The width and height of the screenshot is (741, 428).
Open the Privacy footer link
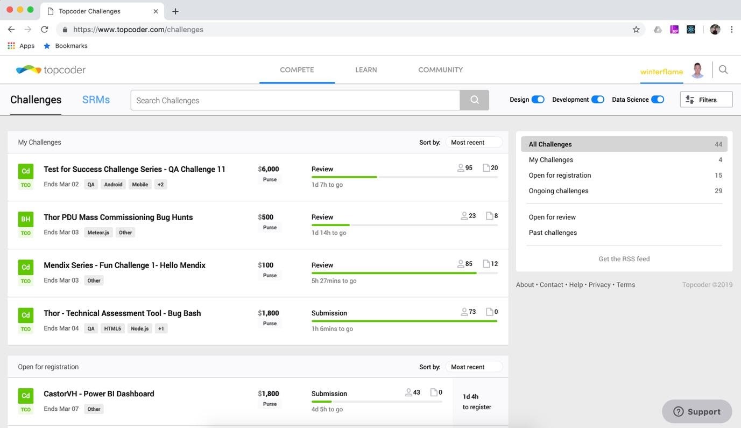coord(599,285)
